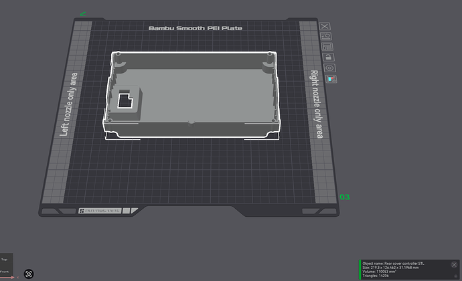Viewport: 462px width, 281px height.
Task: Select the Rear cover controller model
Action: (x=191, y=94)
